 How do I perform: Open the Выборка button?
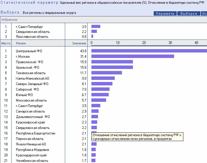coord(189,14)
